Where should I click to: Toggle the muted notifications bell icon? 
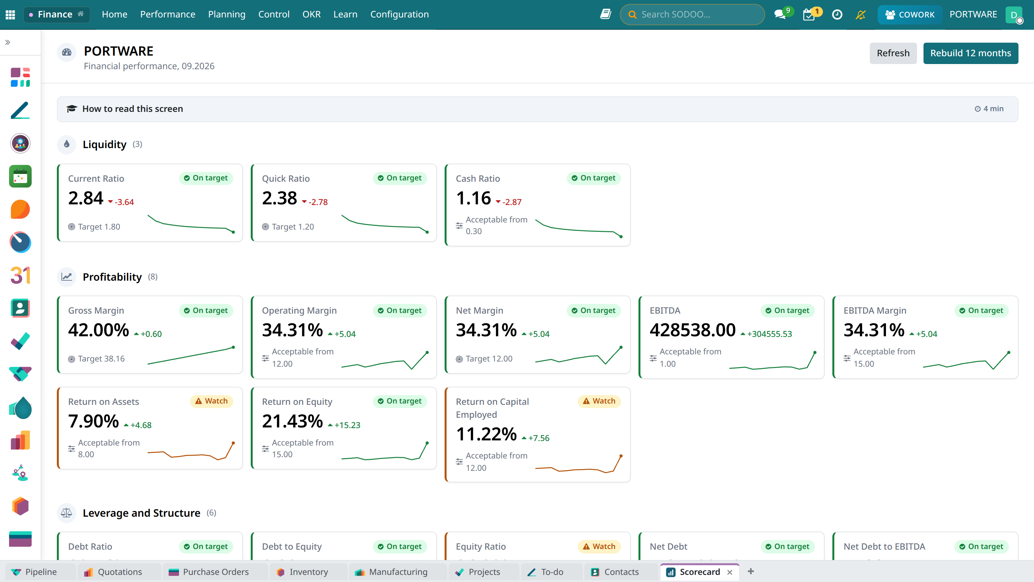860,15
